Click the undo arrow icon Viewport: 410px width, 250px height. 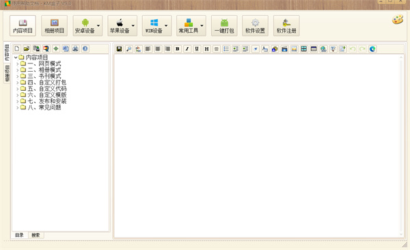tap(353, 49)
